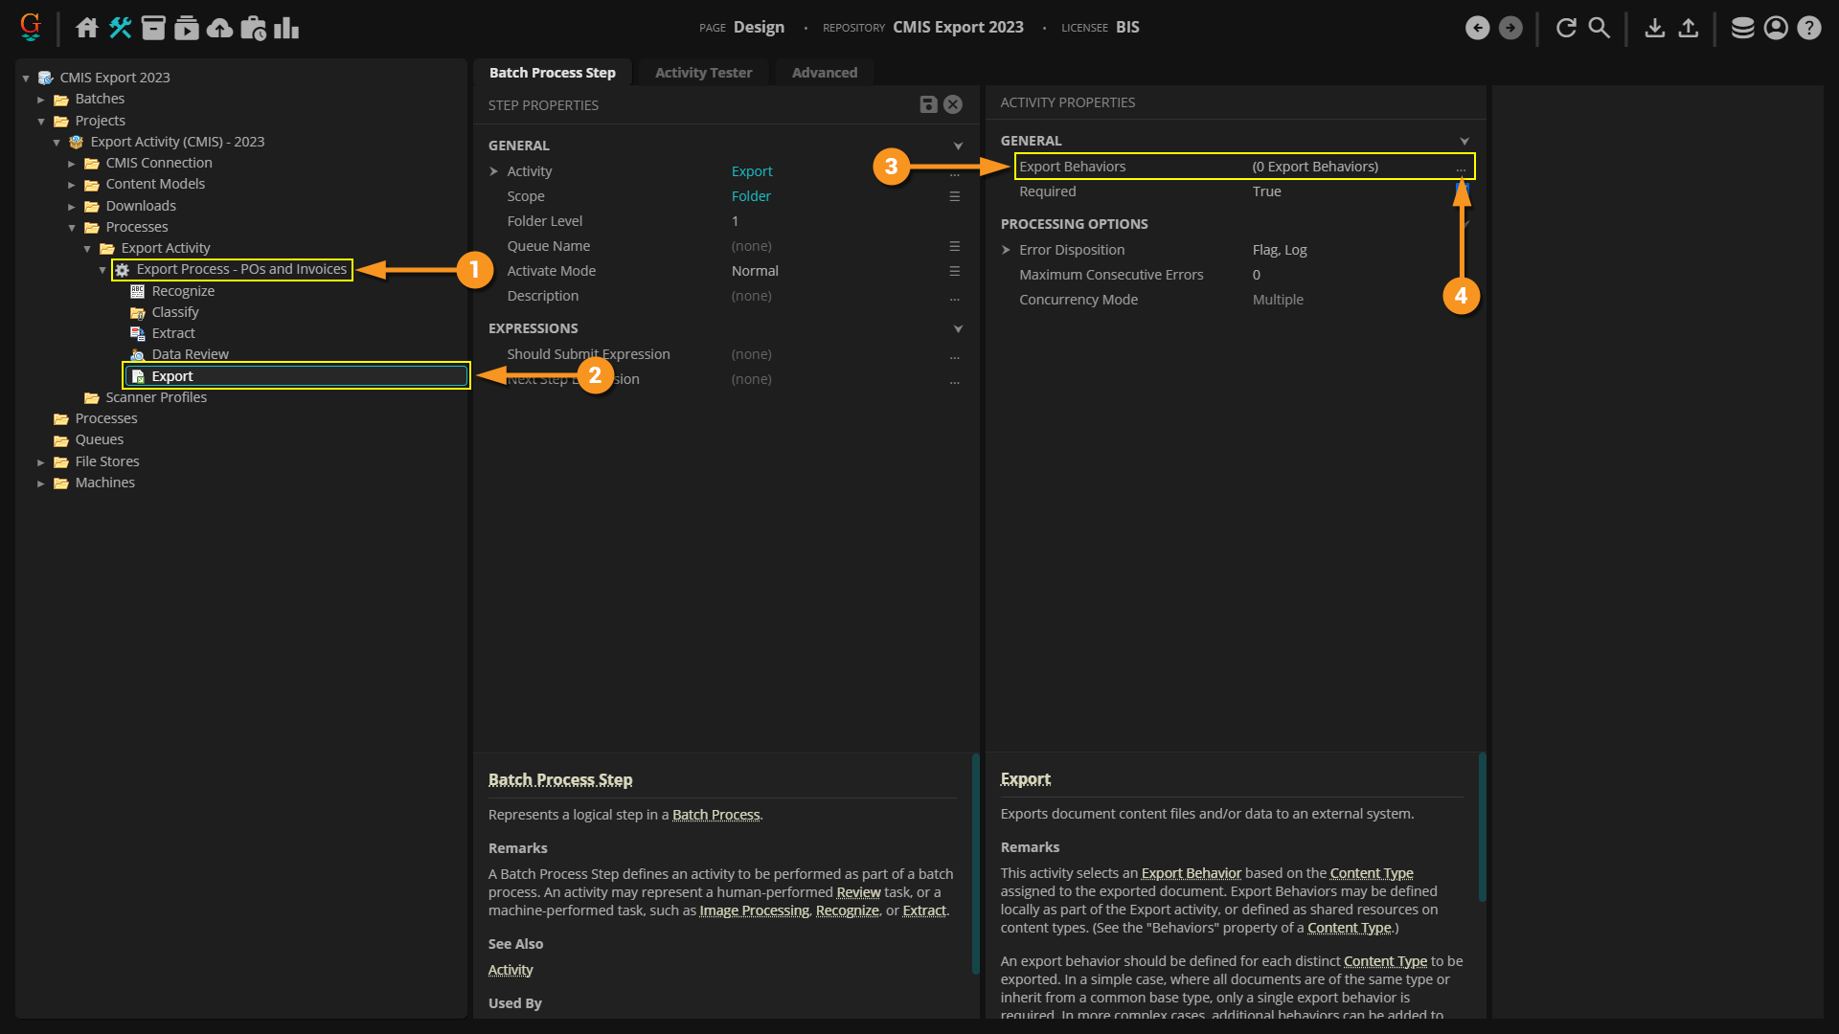
Task: Select the Data Review step node
Action: click(x=190, y=354)
